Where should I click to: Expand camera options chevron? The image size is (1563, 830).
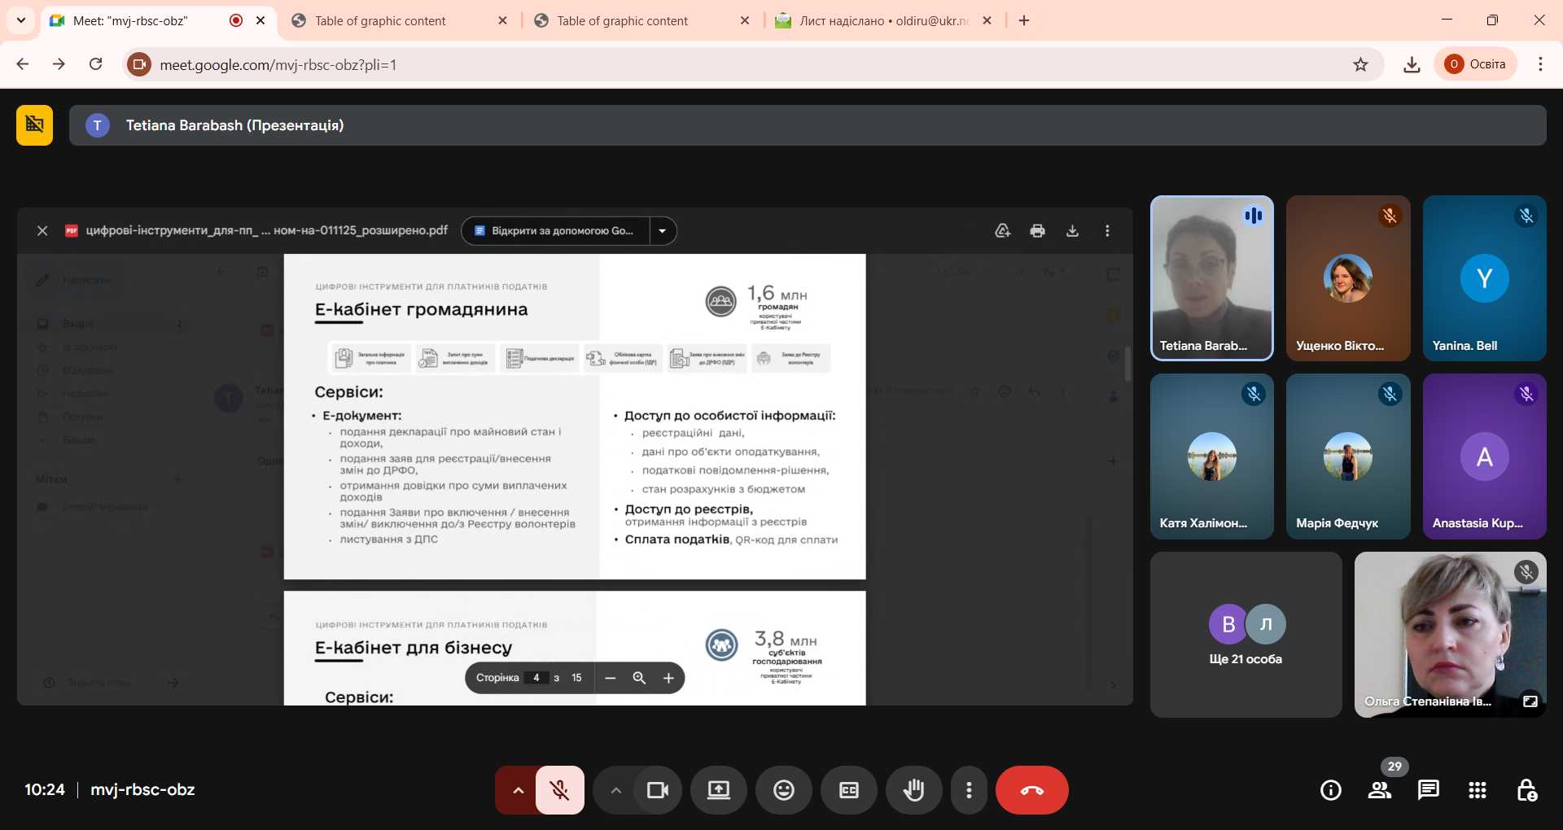pyautogui.click(x=616, y=789)
